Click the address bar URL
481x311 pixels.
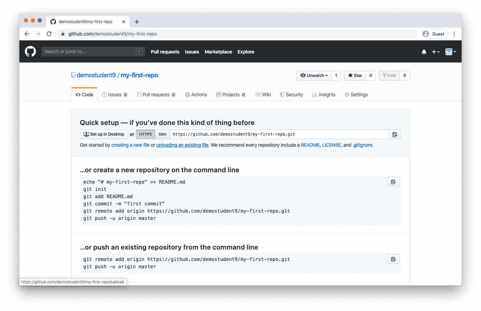coord(113,34)
